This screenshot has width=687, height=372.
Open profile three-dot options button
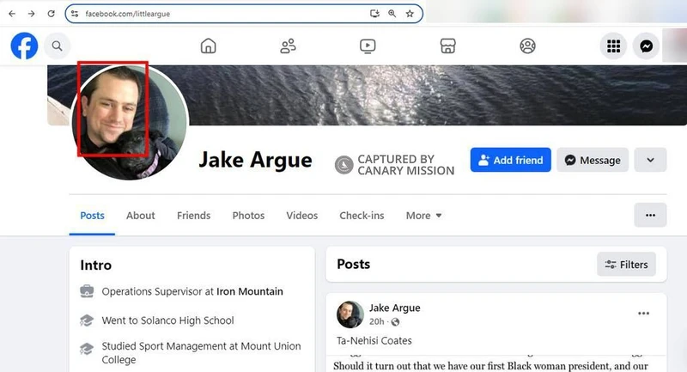pyautogui.click(x=650, y=215)
